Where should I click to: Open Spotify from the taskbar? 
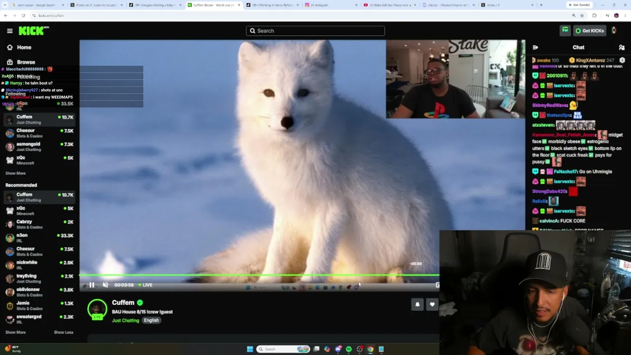tap(349, 349)
